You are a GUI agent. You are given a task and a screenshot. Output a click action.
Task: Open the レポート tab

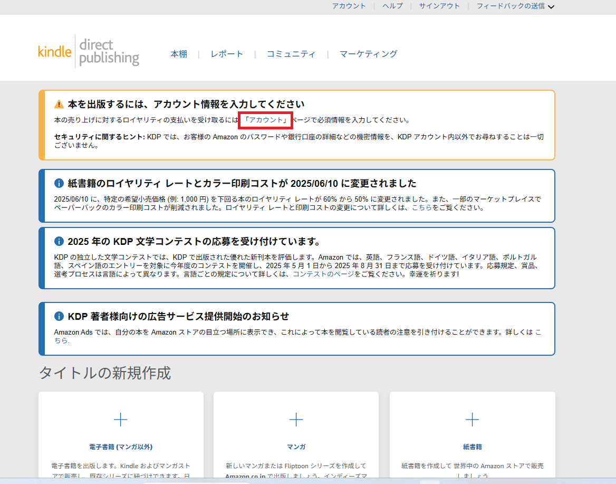tap(227, 54)
